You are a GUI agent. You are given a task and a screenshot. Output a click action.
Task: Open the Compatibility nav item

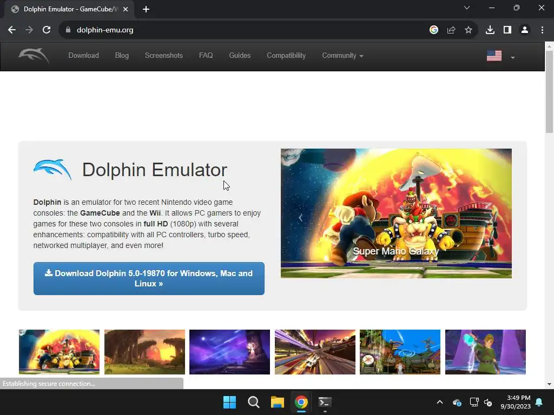click(286, 56)
